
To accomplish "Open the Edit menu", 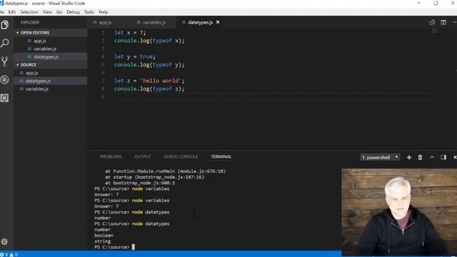I will point(12,12).
